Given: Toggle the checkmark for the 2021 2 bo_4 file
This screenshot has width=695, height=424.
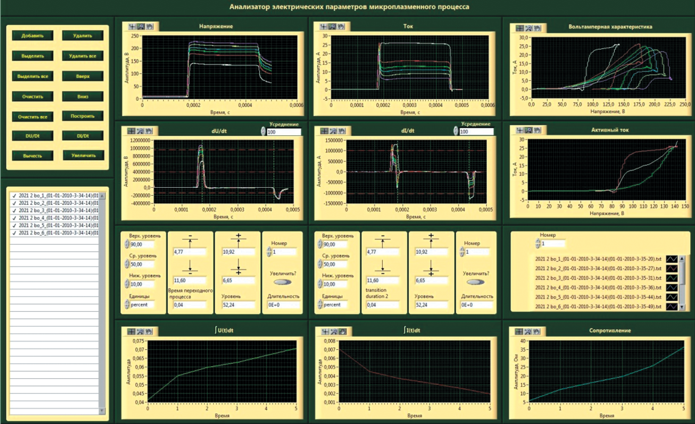Looking at the screenshot, I should [14, 218].
